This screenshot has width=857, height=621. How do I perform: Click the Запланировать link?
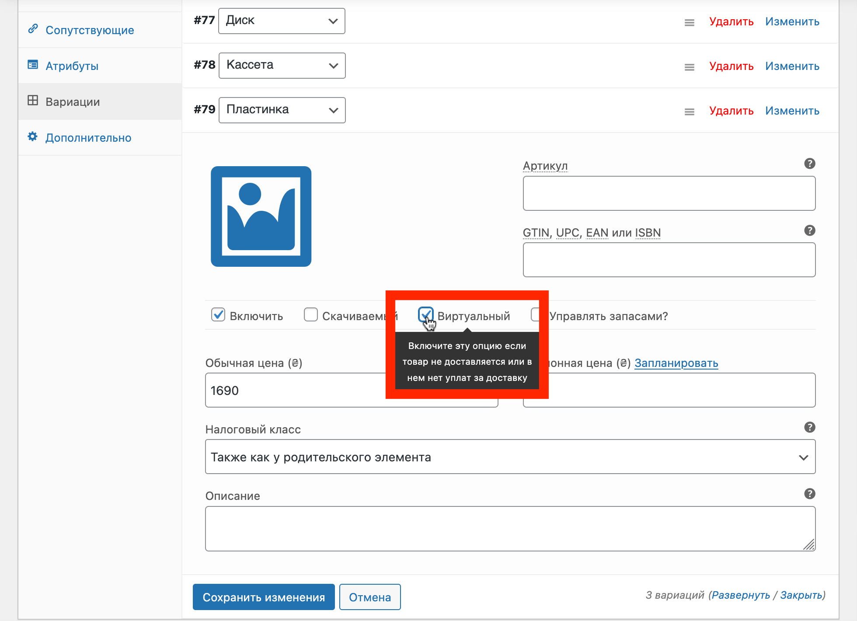pyautogui.click(x=676, y=363)
